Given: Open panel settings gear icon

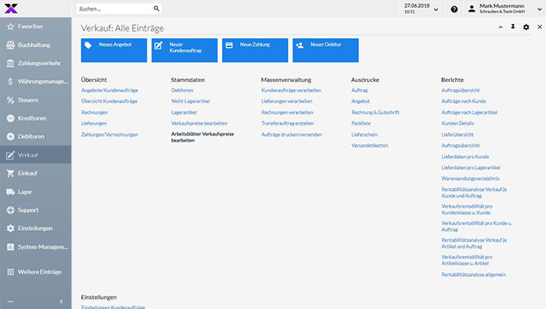Looking at the screenshot, I should (x=526, y=27).
